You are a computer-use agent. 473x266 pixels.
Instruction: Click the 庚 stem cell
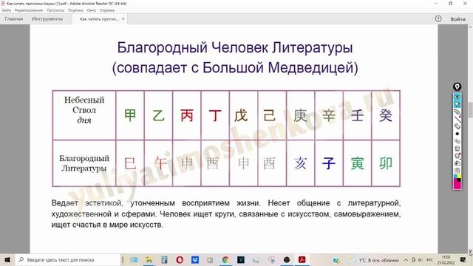pos(301,115)
